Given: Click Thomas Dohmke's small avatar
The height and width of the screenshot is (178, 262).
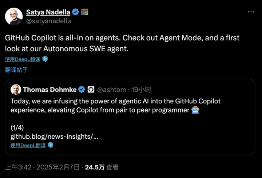Looking at the screenshot, I should [x=16, y=90].
